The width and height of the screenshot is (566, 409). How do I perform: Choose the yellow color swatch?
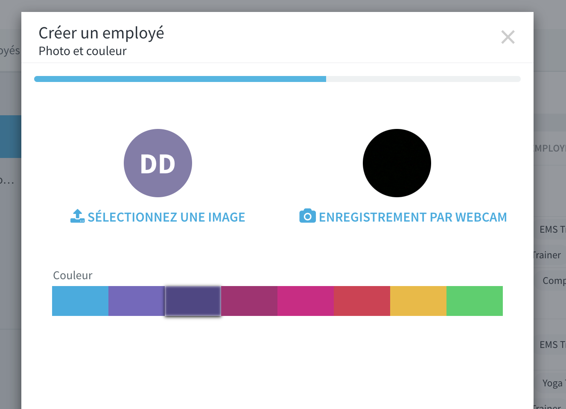click(418, 301)
